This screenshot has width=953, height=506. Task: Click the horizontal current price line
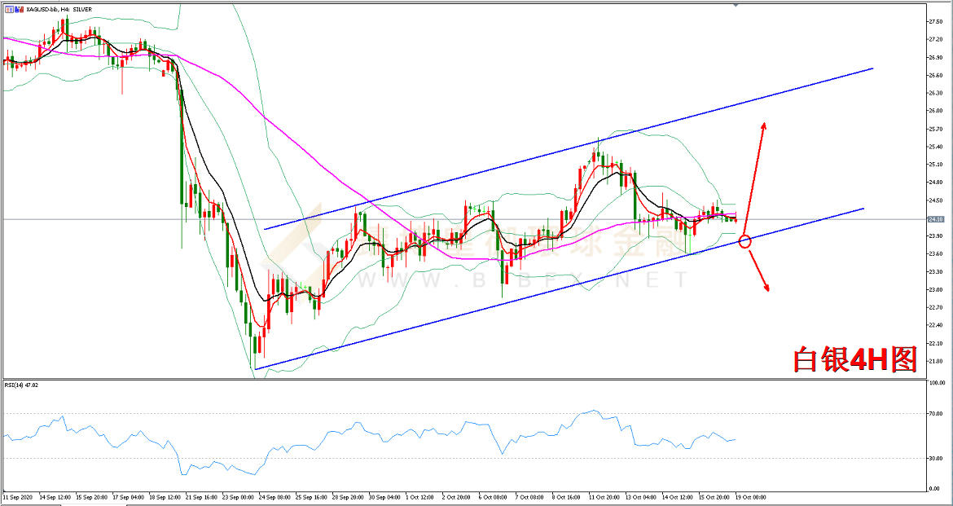(815, 219)
